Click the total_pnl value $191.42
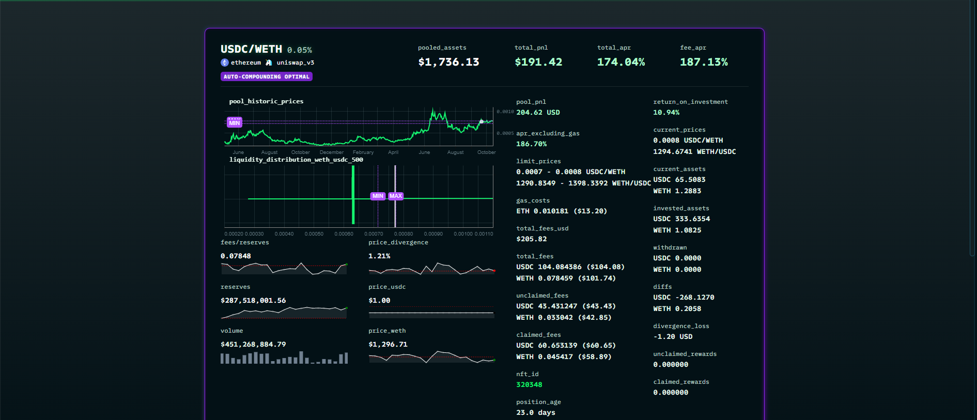 [x=538, y=62]
